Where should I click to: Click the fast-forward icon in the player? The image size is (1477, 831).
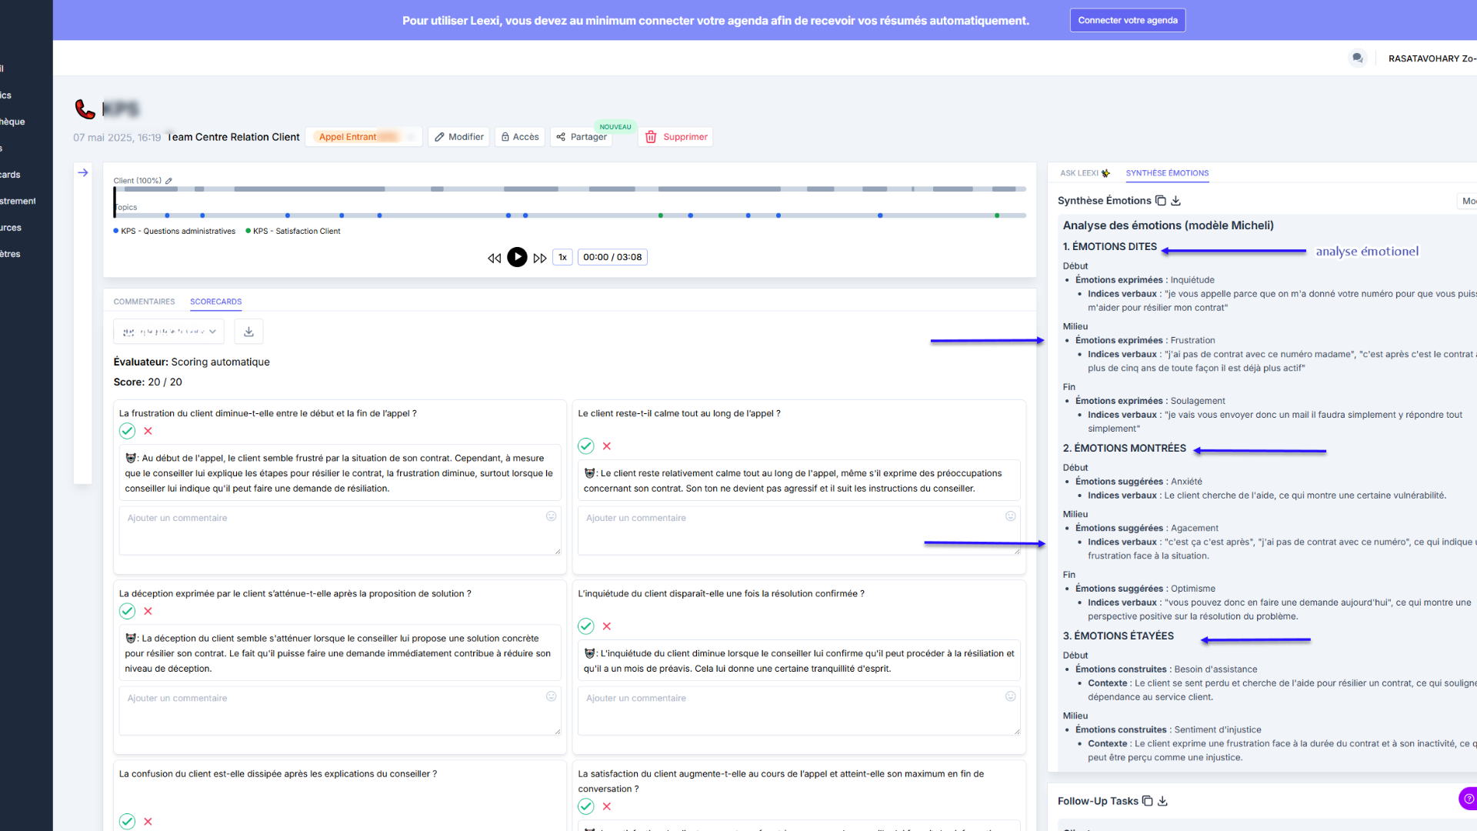[x=541, y=257]
